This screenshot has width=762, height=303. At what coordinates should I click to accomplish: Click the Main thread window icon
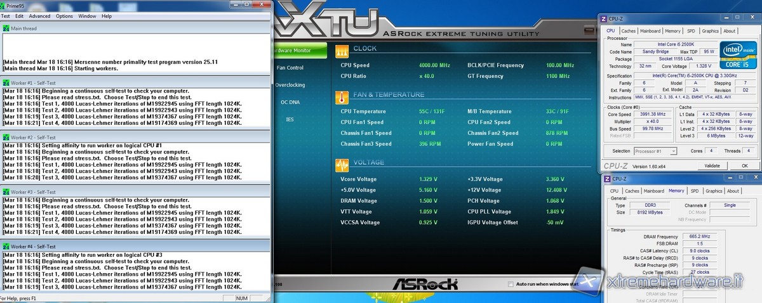point(6,29)
